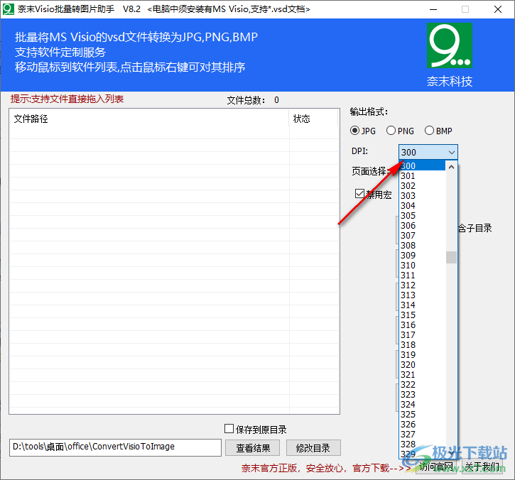Pick 326 from the DPI options
Image resolution: width=515 pixels, height=480 pixels.
click(422, 424)
